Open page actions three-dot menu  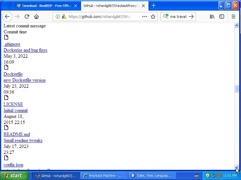tap(145, 16)
